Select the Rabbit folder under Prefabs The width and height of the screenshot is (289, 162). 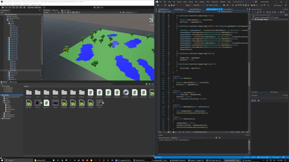pyautogui.click(x=9, y=108)
